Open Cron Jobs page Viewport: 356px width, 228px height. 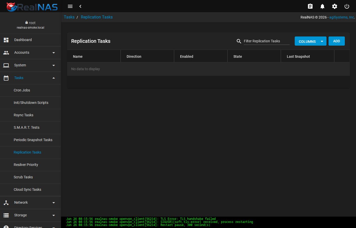(31, 90)
